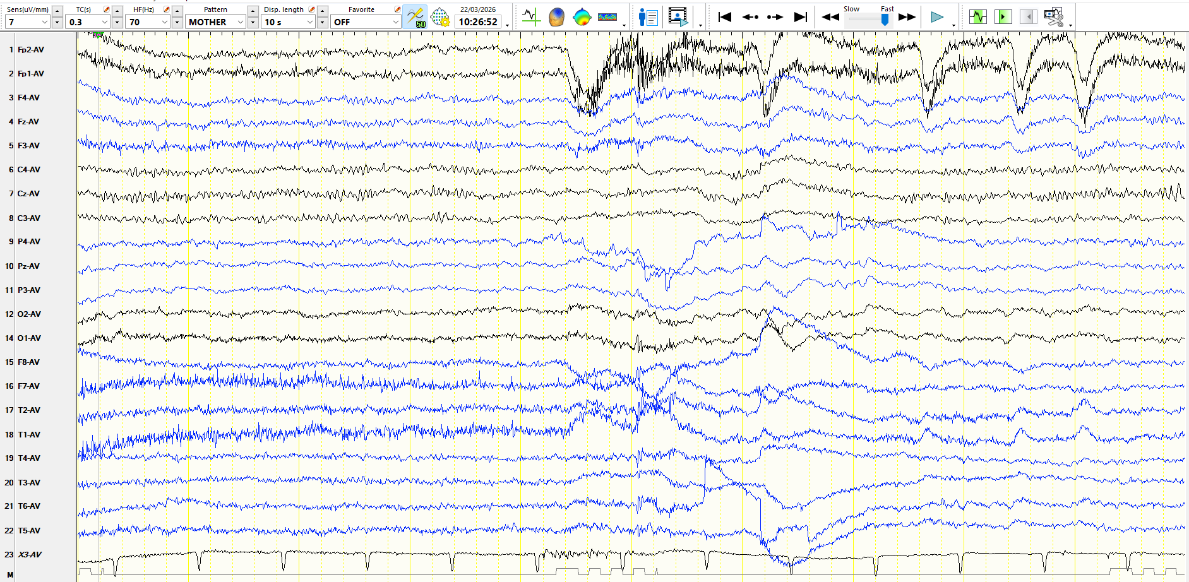Click the pencil edit icon next to Favorite
Viewport: 1189px width, 582px height.
[397, 9]
